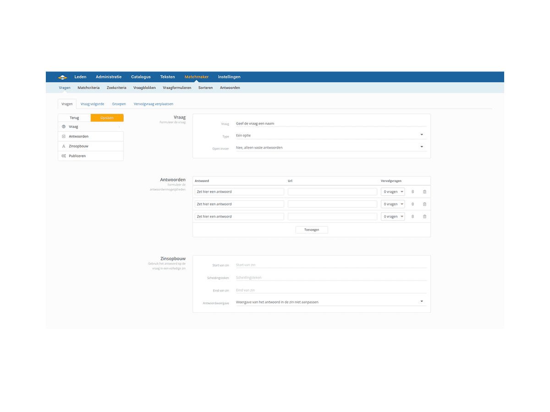This screenshot has width=550, height=412.
Task: Click the application logo in the top bar
Action: pyautogui.click(x=62, y=77)
